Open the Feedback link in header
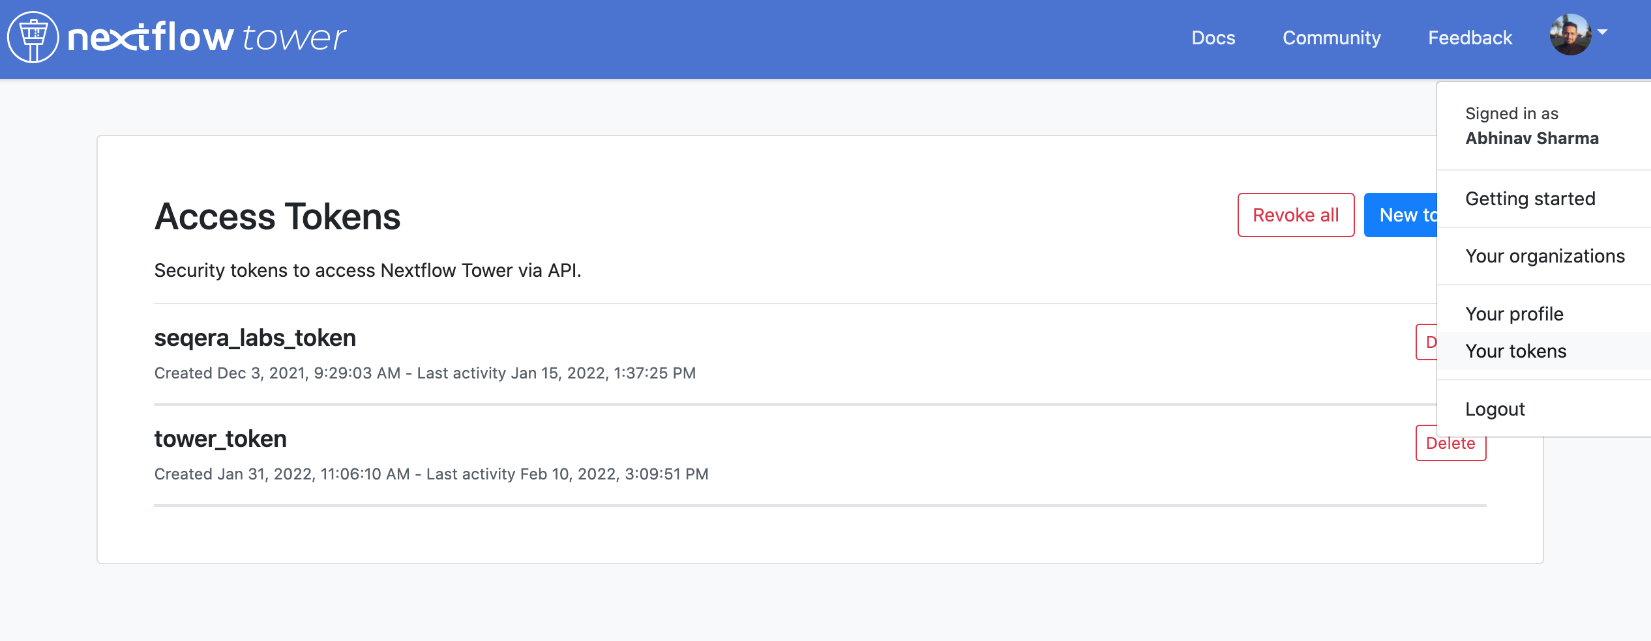Image resolution: width=1651 pixels, height=641 pixels. pyautogui.click(x=1470, y=38)
